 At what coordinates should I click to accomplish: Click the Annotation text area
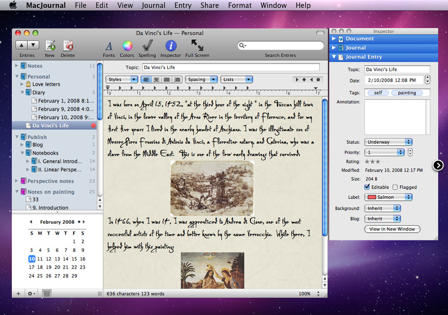point(397,117)
